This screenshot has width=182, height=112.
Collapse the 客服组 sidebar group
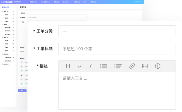[14, 24]
